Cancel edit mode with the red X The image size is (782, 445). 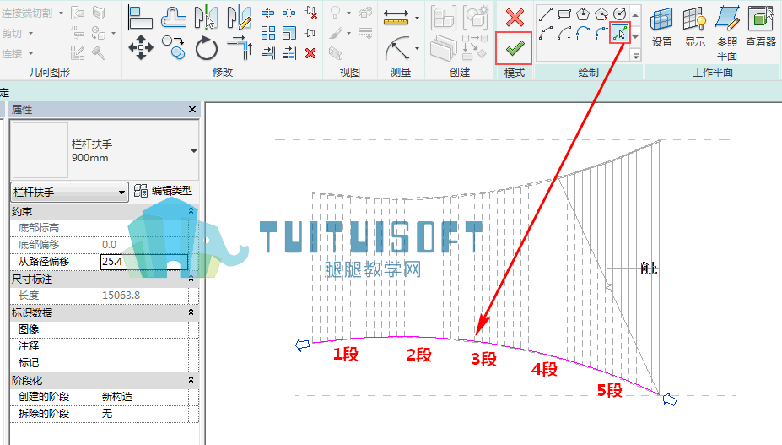click(x=515, y=18)
